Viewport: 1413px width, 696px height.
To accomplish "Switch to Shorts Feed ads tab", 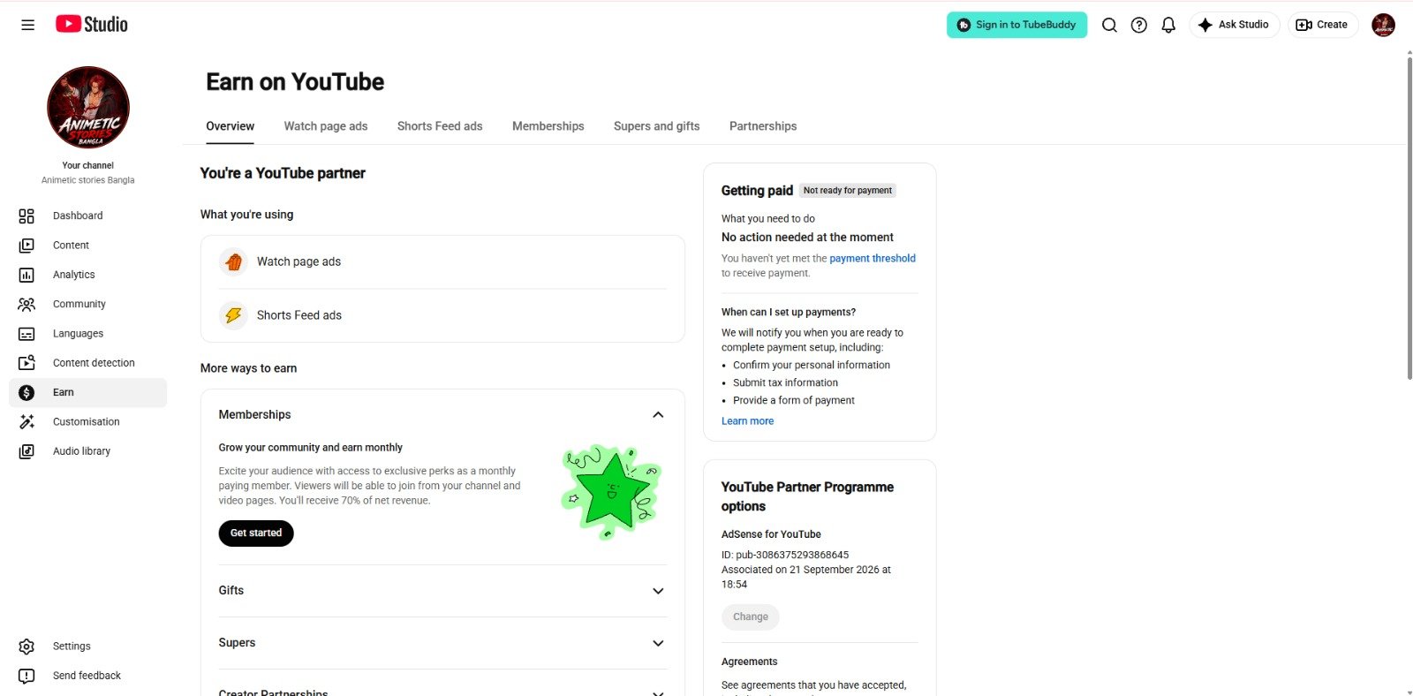I will pos(440,126).
